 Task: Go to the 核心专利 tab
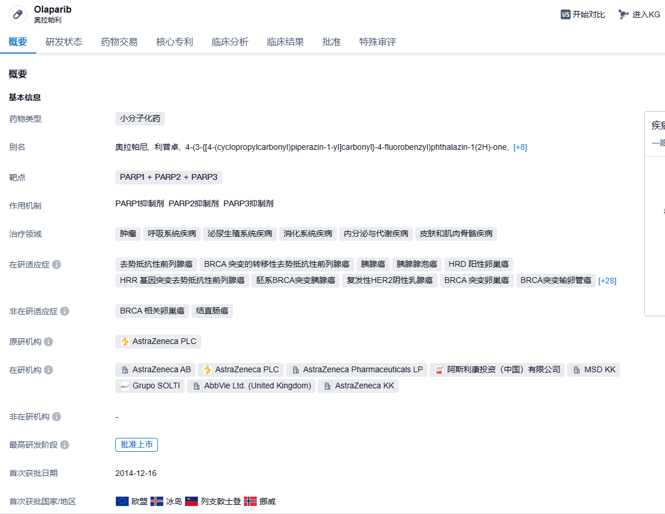tap(174, 42)
